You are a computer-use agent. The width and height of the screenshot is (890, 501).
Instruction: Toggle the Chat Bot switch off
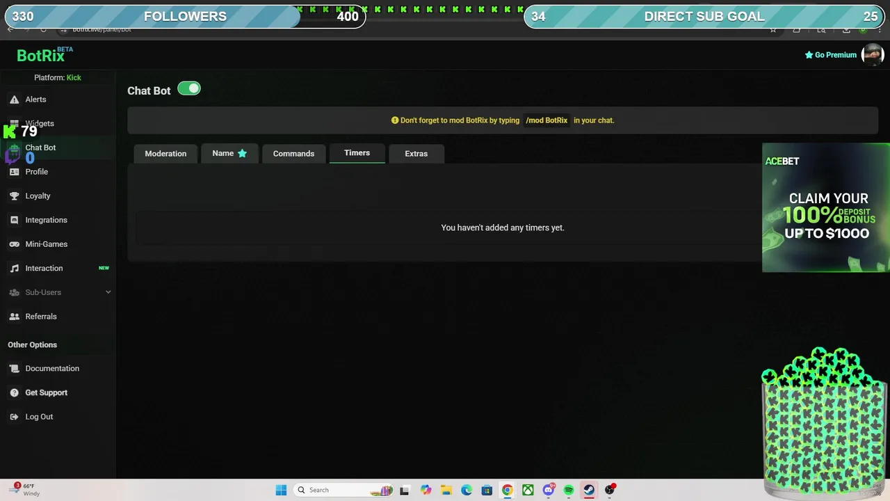pos(189,88)
